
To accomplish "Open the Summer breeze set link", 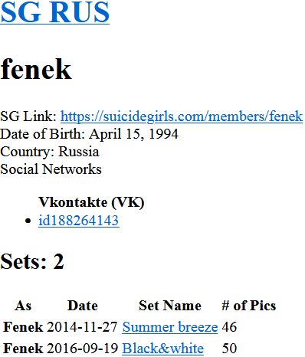I will (170, 327).
